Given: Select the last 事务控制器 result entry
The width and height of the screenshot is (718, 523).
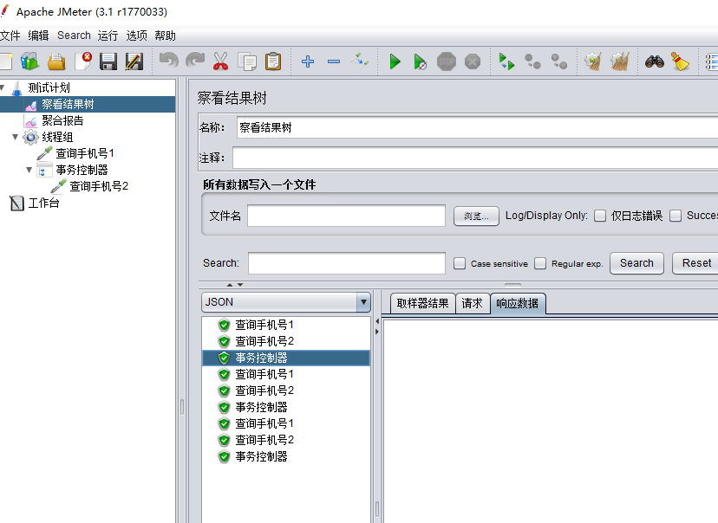Looking at the screenshot, I should (261, 456).
